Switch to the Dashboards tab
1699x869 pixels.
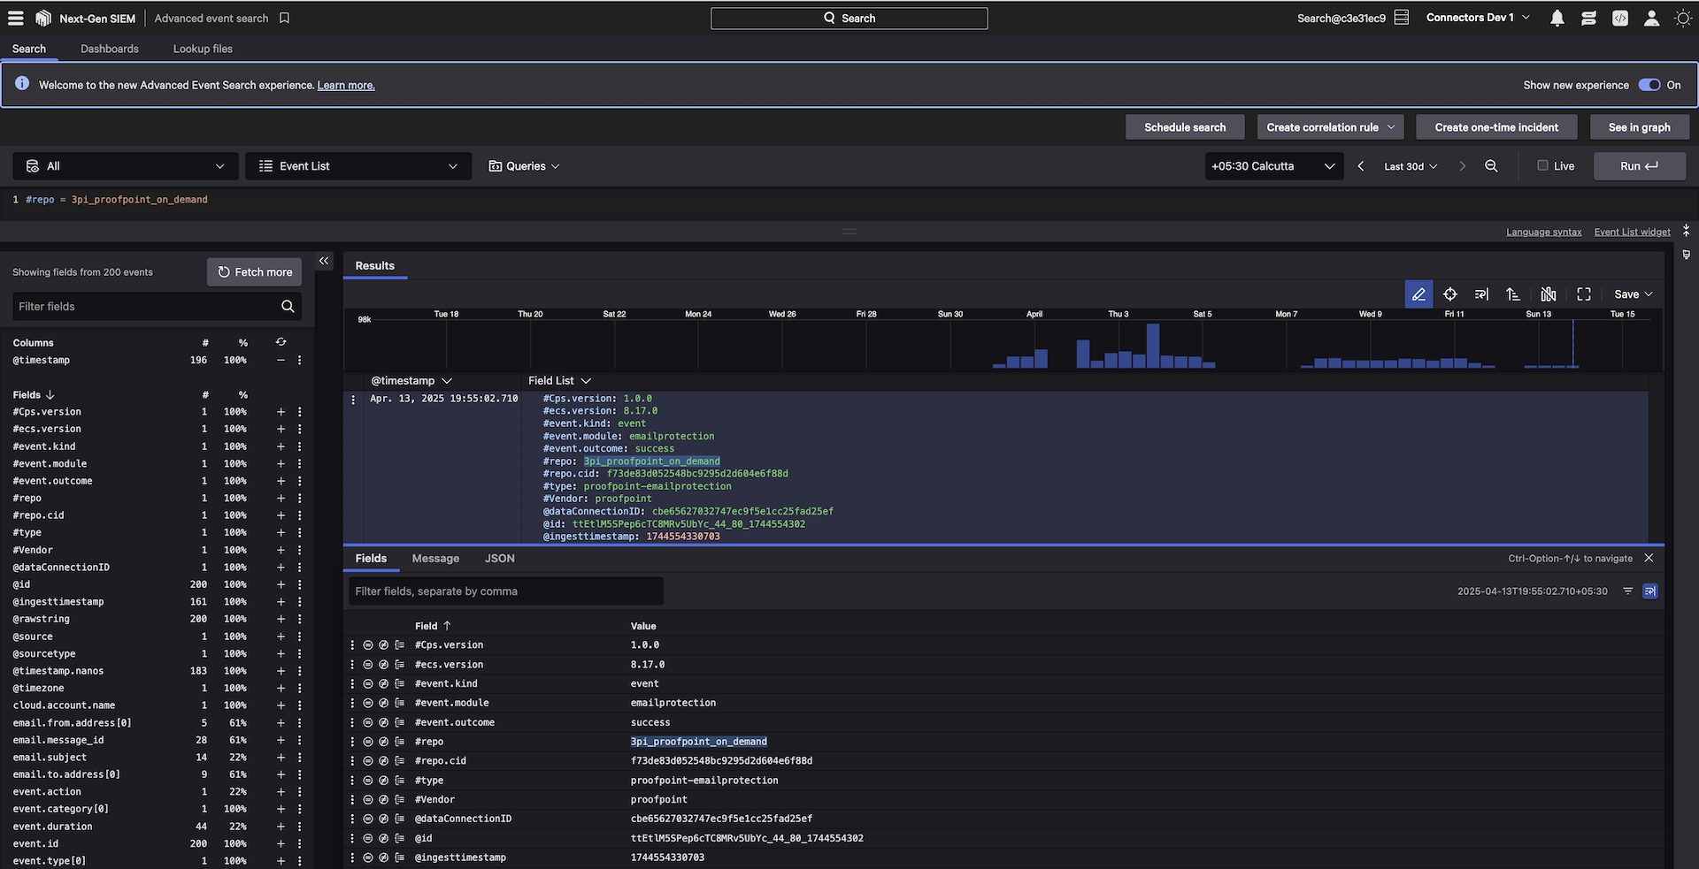110,49
